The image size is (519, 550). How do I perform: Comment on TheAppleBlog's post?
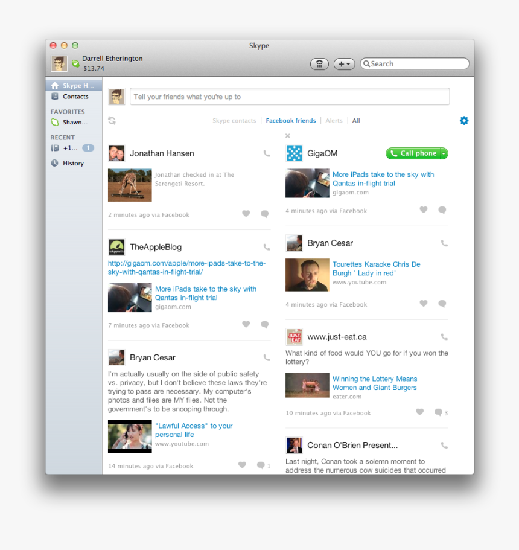[x=265, y=324]
